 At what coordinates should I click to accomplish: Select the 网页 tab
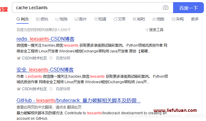(x=23, y=19)
